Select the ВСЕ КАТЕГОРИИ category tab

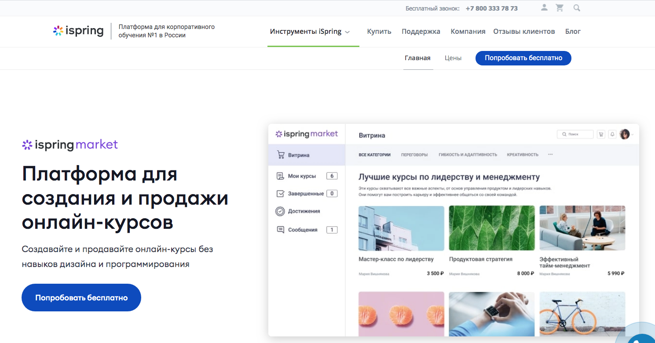374,155
